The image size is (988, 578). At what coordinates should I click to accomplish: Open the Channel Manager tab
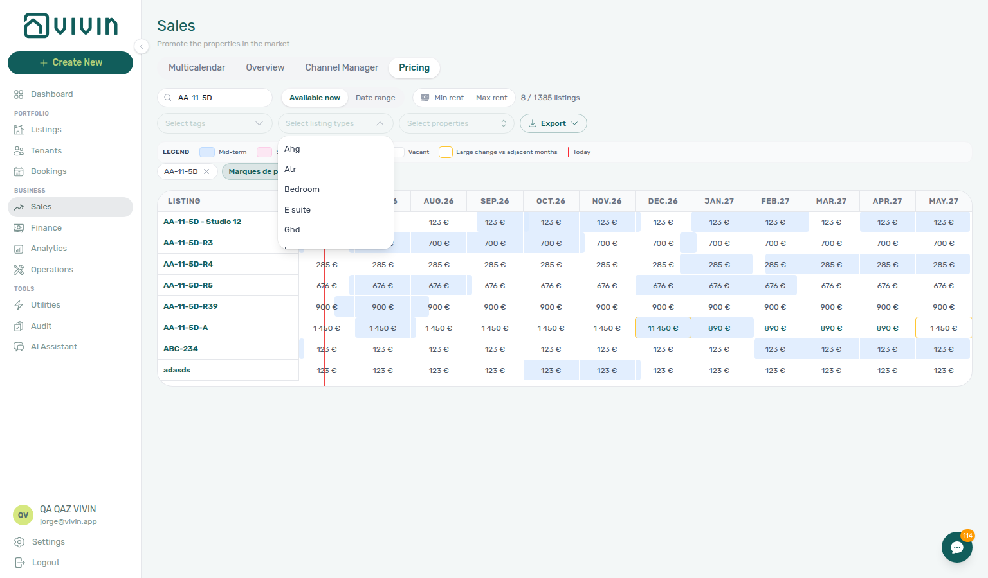click(x=342, y=67)
